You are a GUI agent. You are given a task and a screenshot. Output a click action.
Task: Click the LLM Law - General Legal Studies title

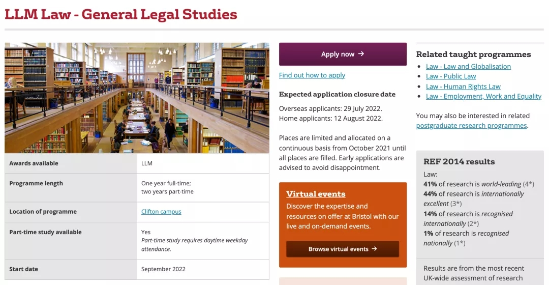pyautogui.click(x=121, y=14)
